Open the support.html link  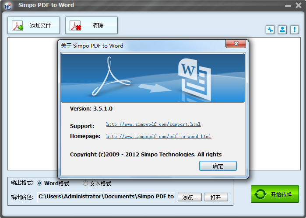point(153,125)
